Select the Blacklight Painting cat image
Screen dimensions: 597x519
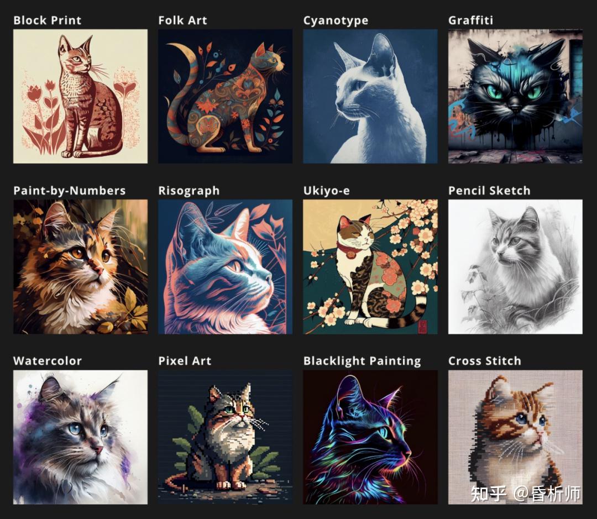pos(370,437)
